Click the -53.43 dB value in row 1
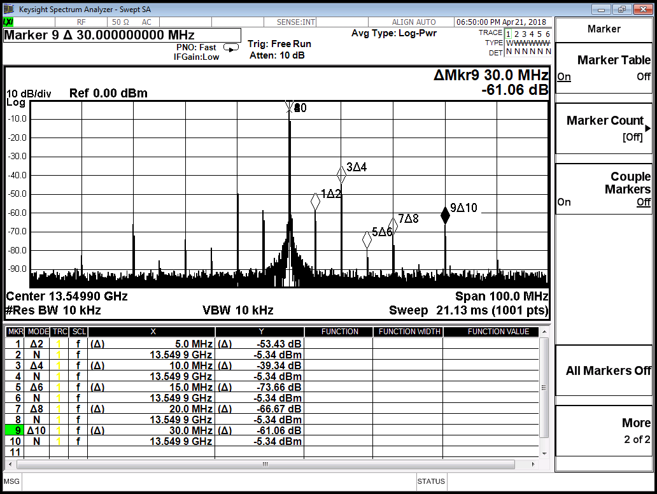 (279, 344)
